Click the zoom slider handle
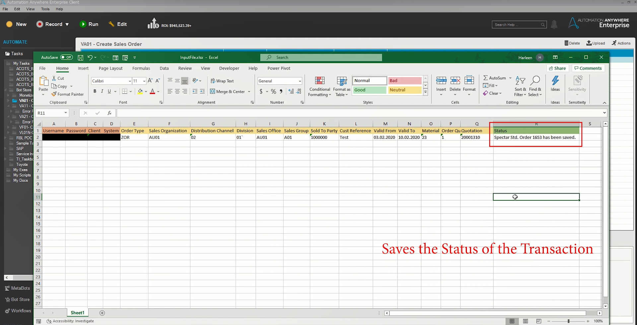The width and height of the screenshot is (637, 325). pos(568,321)
